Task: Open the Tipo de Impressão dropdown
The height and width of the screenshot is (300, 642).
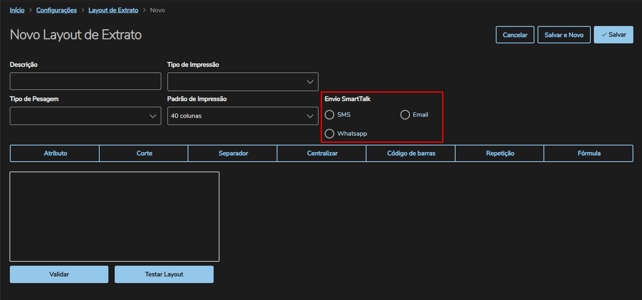Action: pyautogui.click(x=243, y=82)
